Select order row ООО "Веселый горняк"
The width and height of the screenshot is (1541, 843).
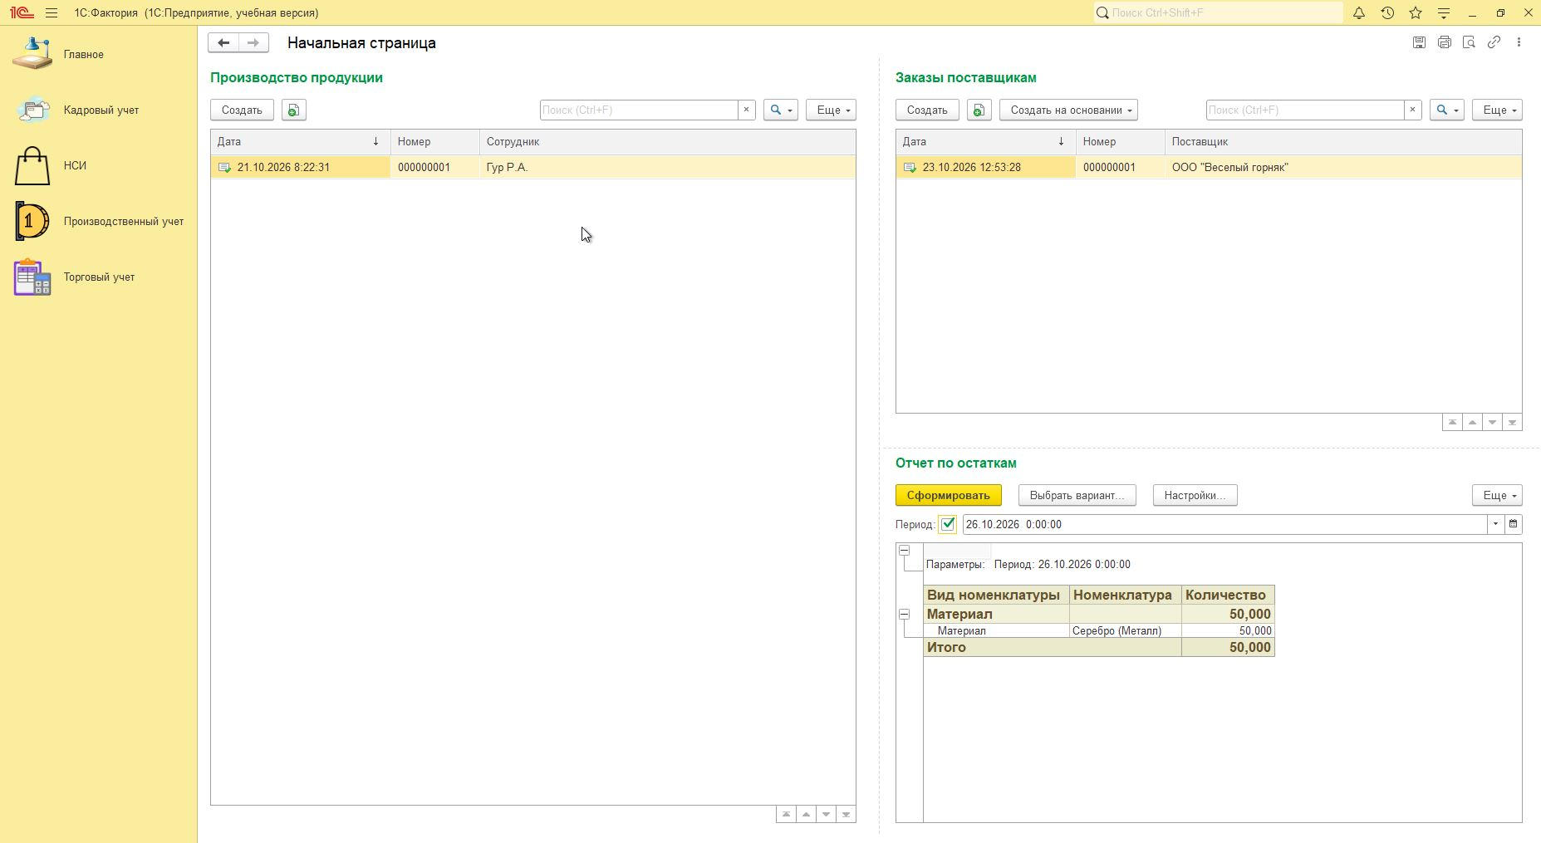point(1209,167)
